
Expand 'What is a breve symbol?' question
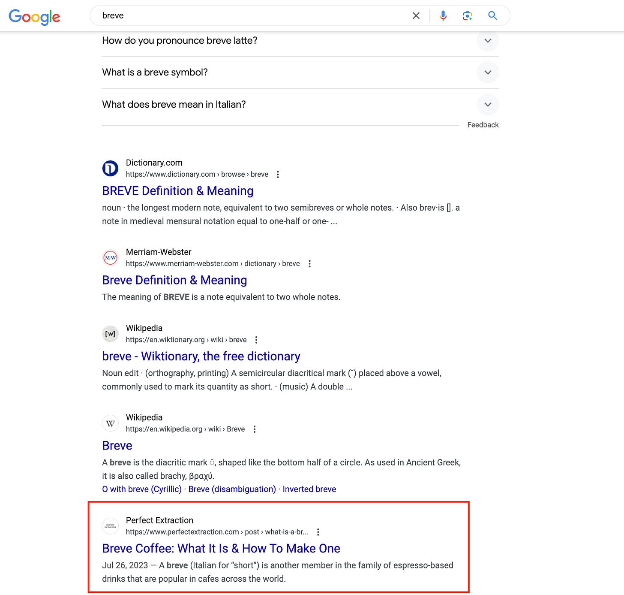coord(300,72)
